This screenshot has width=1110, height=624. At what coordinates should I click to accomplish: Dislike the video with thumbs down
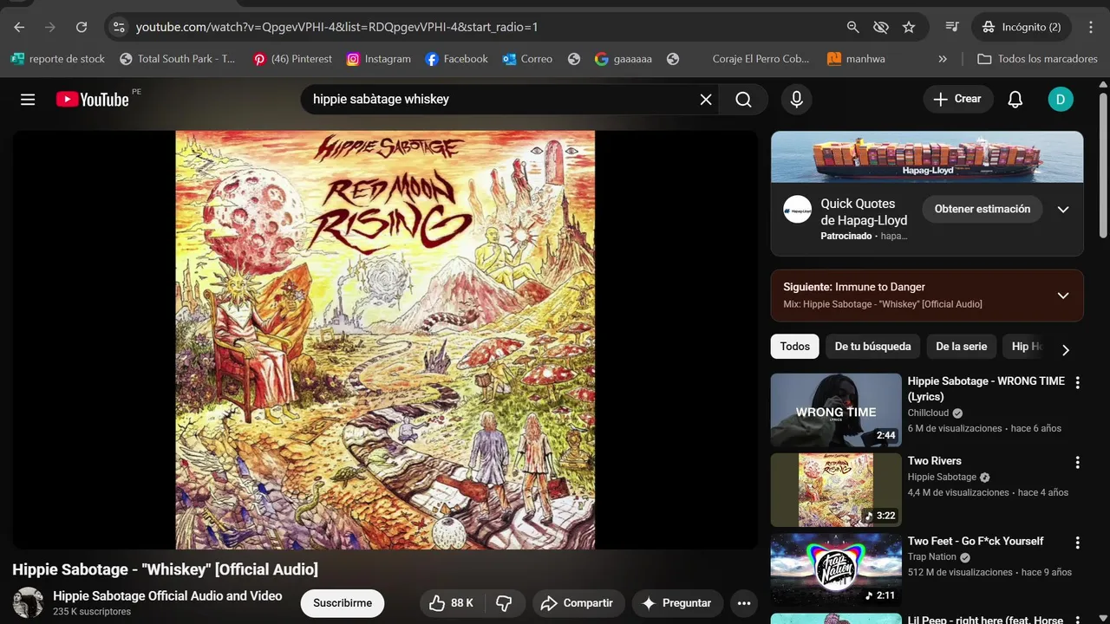[504, 603]
